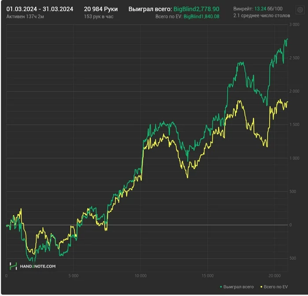Click the y-axis label 3 000
This screenshot has width=308, height=296.
[294, 25]
